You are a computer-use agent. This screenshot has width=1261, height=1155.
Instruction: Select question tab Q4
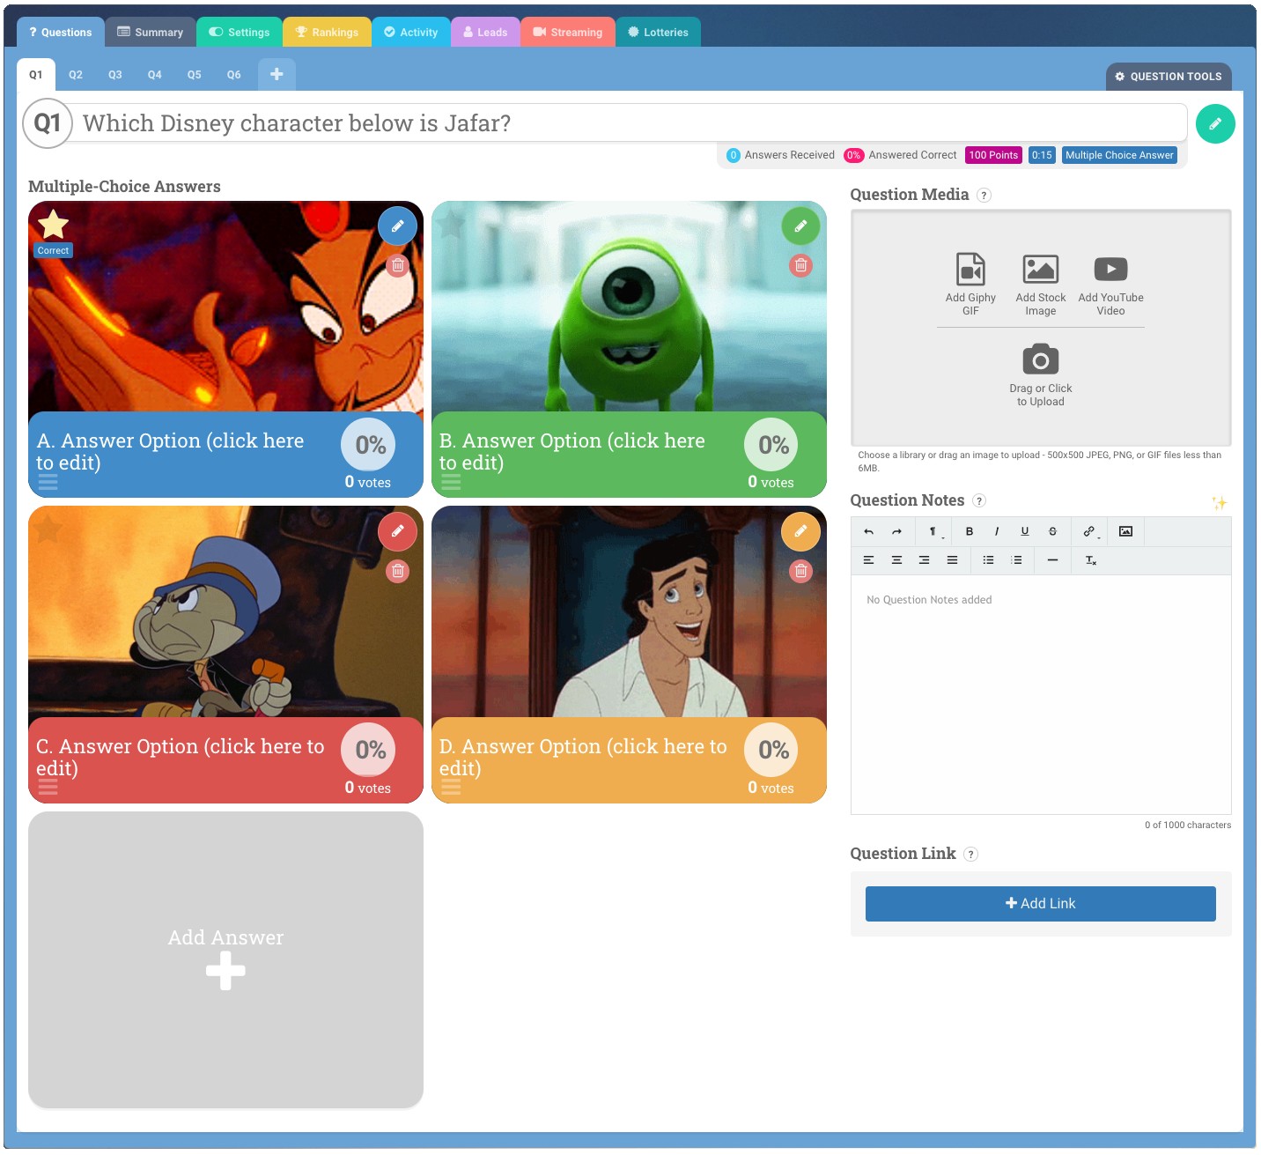[155, 75]
